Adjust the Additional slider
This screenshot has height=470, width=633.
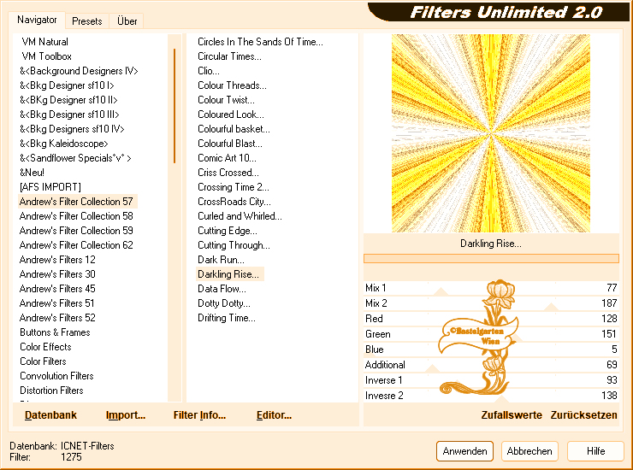[491, 365]
